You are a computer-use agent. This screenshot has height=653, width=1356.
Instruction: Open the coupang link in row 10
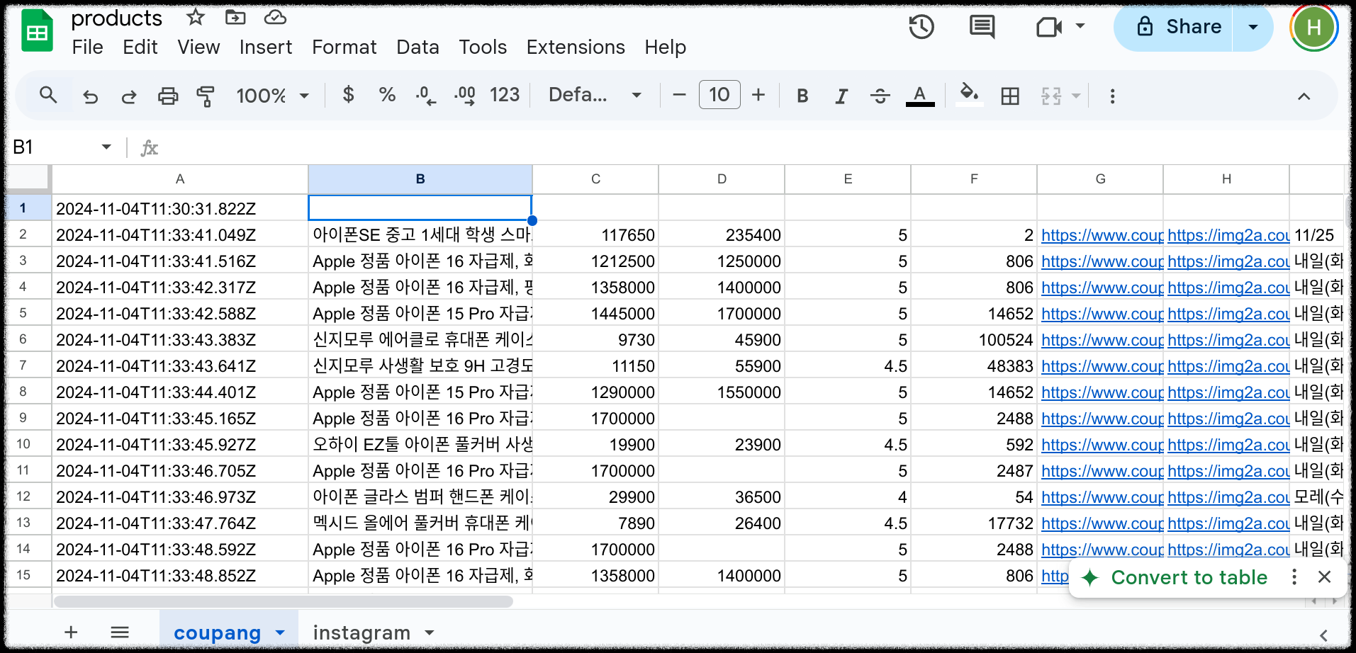[x=1102, y=445]
